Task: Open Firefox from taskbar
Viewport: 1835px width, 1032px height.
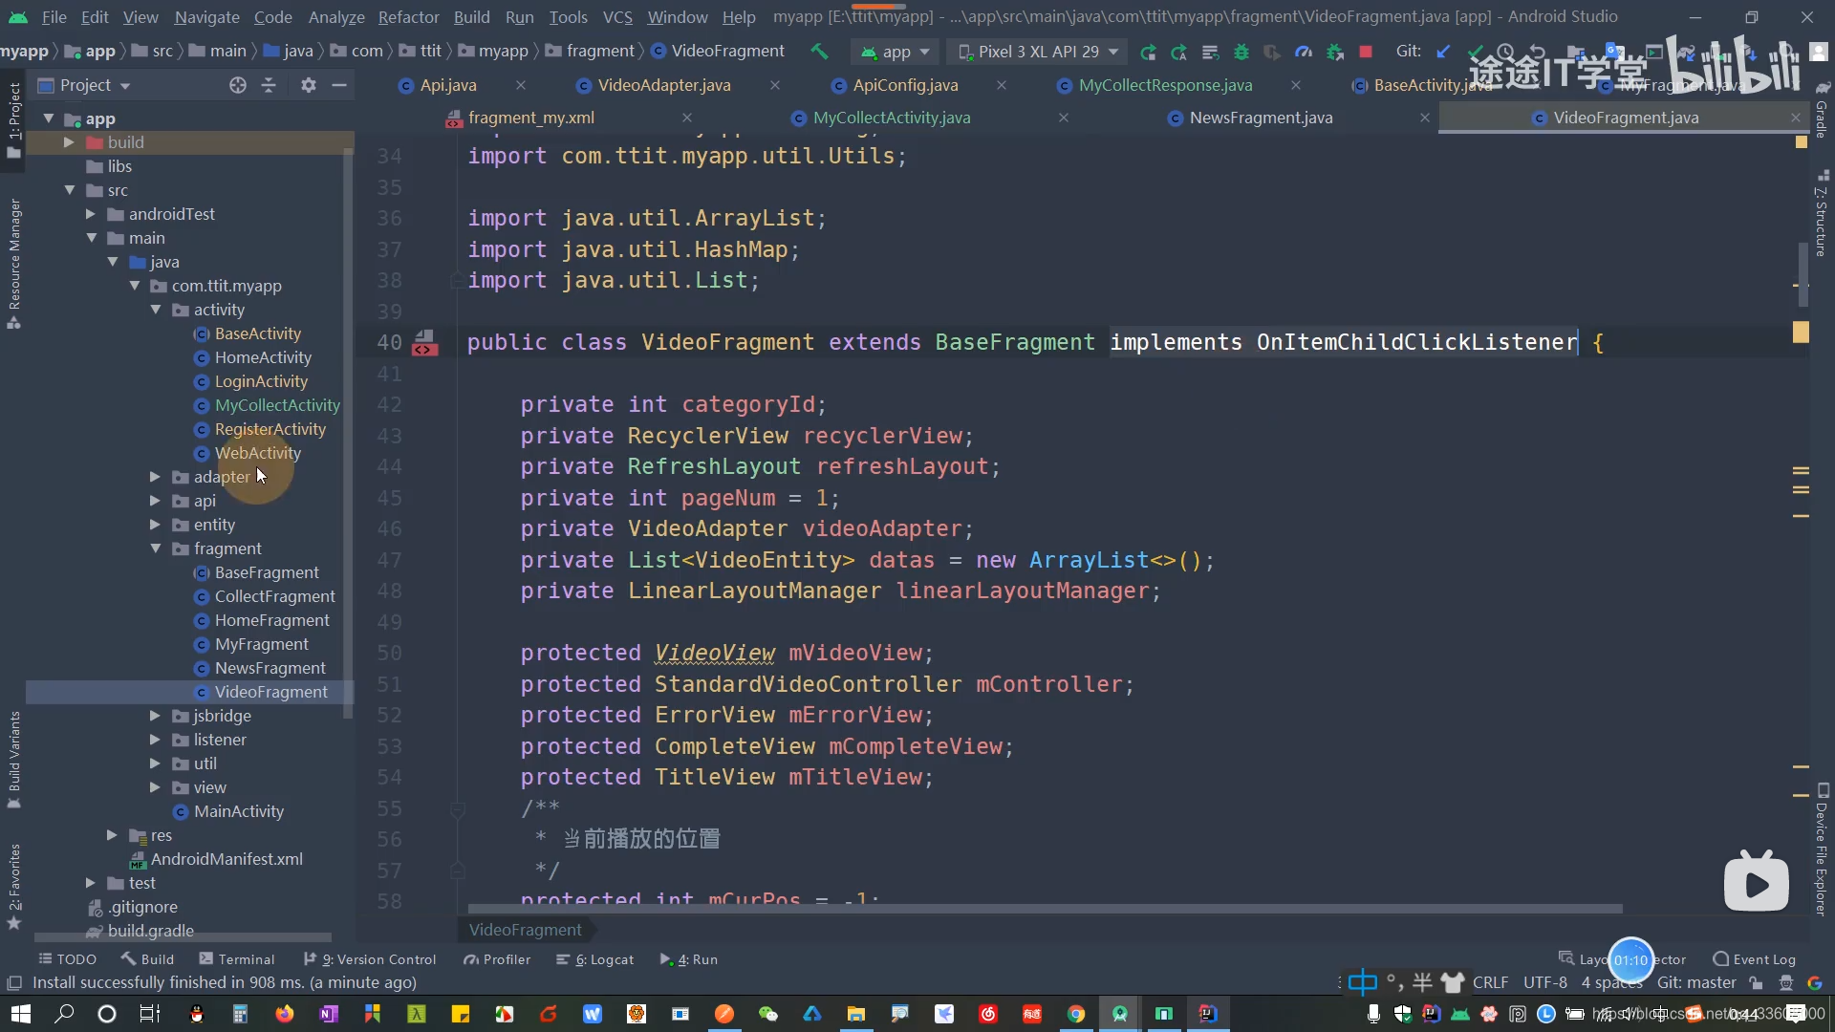Action: coord(285,1014)
